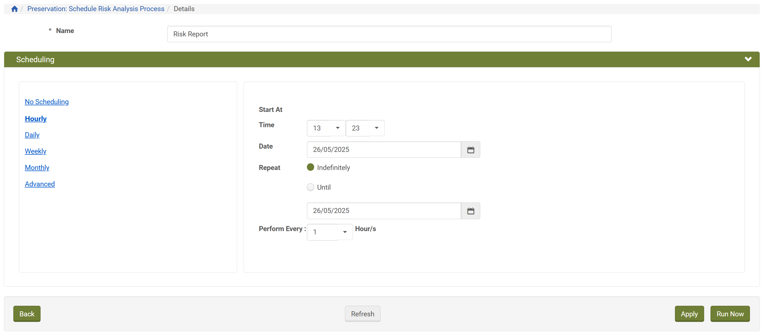Select No Scheduling
Viewport: 763px width, 333px height.
(46, 102)
